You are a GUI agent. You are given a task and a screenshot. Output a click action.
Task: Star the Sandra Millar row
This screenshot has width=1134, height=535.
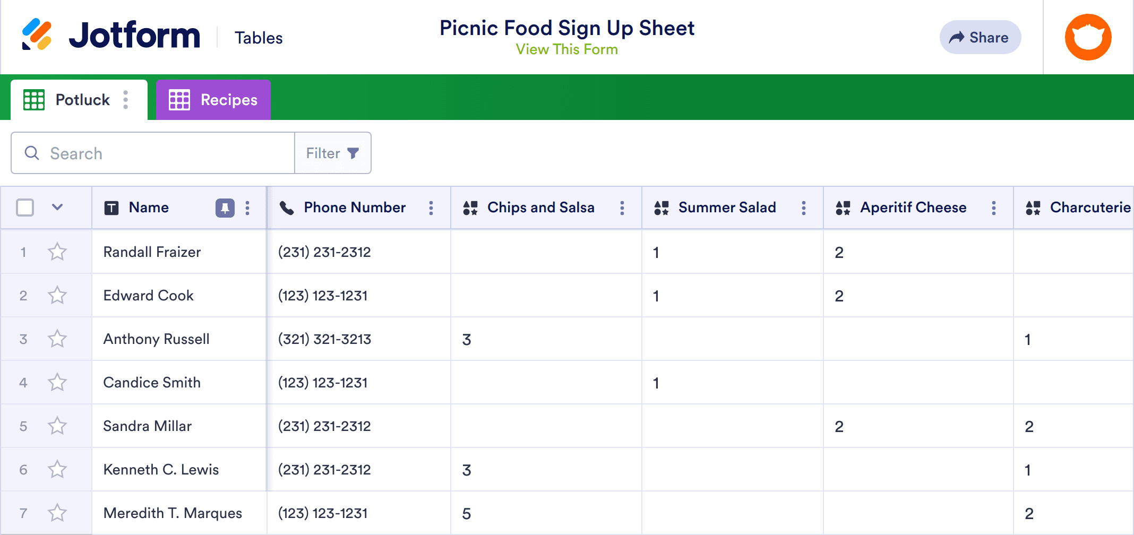point(57,426)
